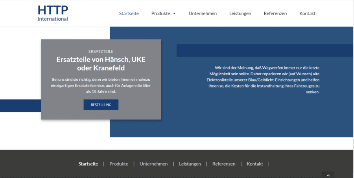
Task: Open the Kontakt footer link
Action: (x=255, y=164)
